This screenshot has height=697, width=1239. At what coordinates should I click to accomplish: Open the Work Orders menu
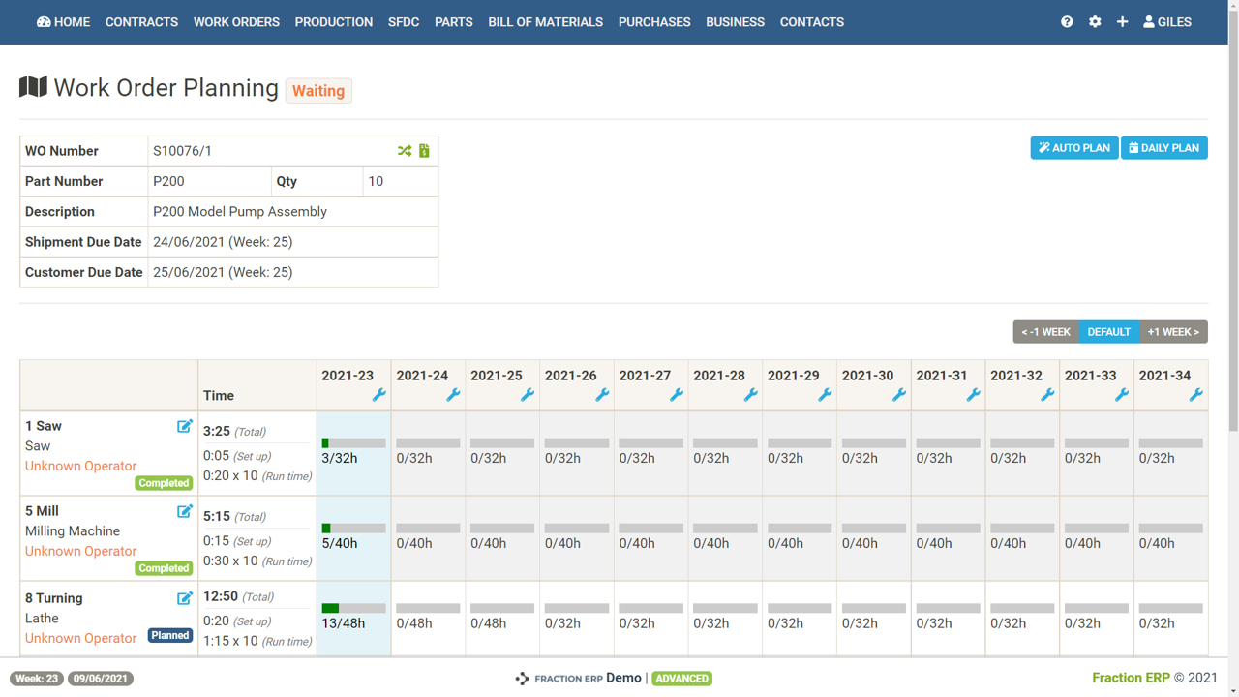(x=236, y=22)
